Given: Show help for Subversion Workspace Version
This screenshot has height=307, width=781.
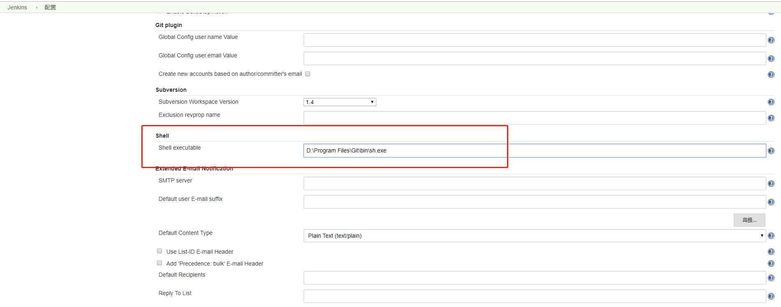Looking at the screenshot, I should click(771, 102).
